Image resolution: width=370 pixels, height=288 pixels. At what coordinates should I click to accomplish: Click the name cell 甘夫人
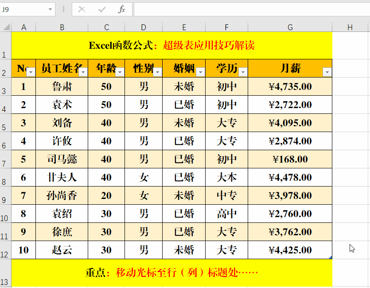coord(62,177)
